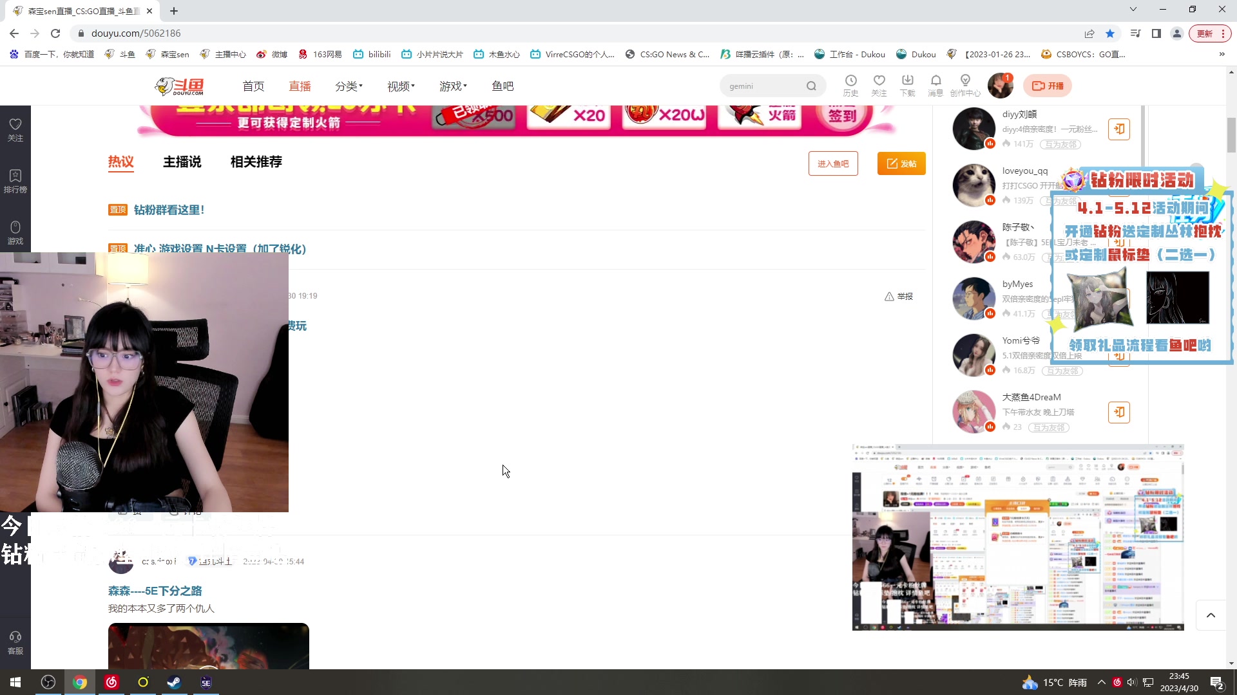Open 客服 support in left sidebar

pyautogui.click(x=15, y=643)
